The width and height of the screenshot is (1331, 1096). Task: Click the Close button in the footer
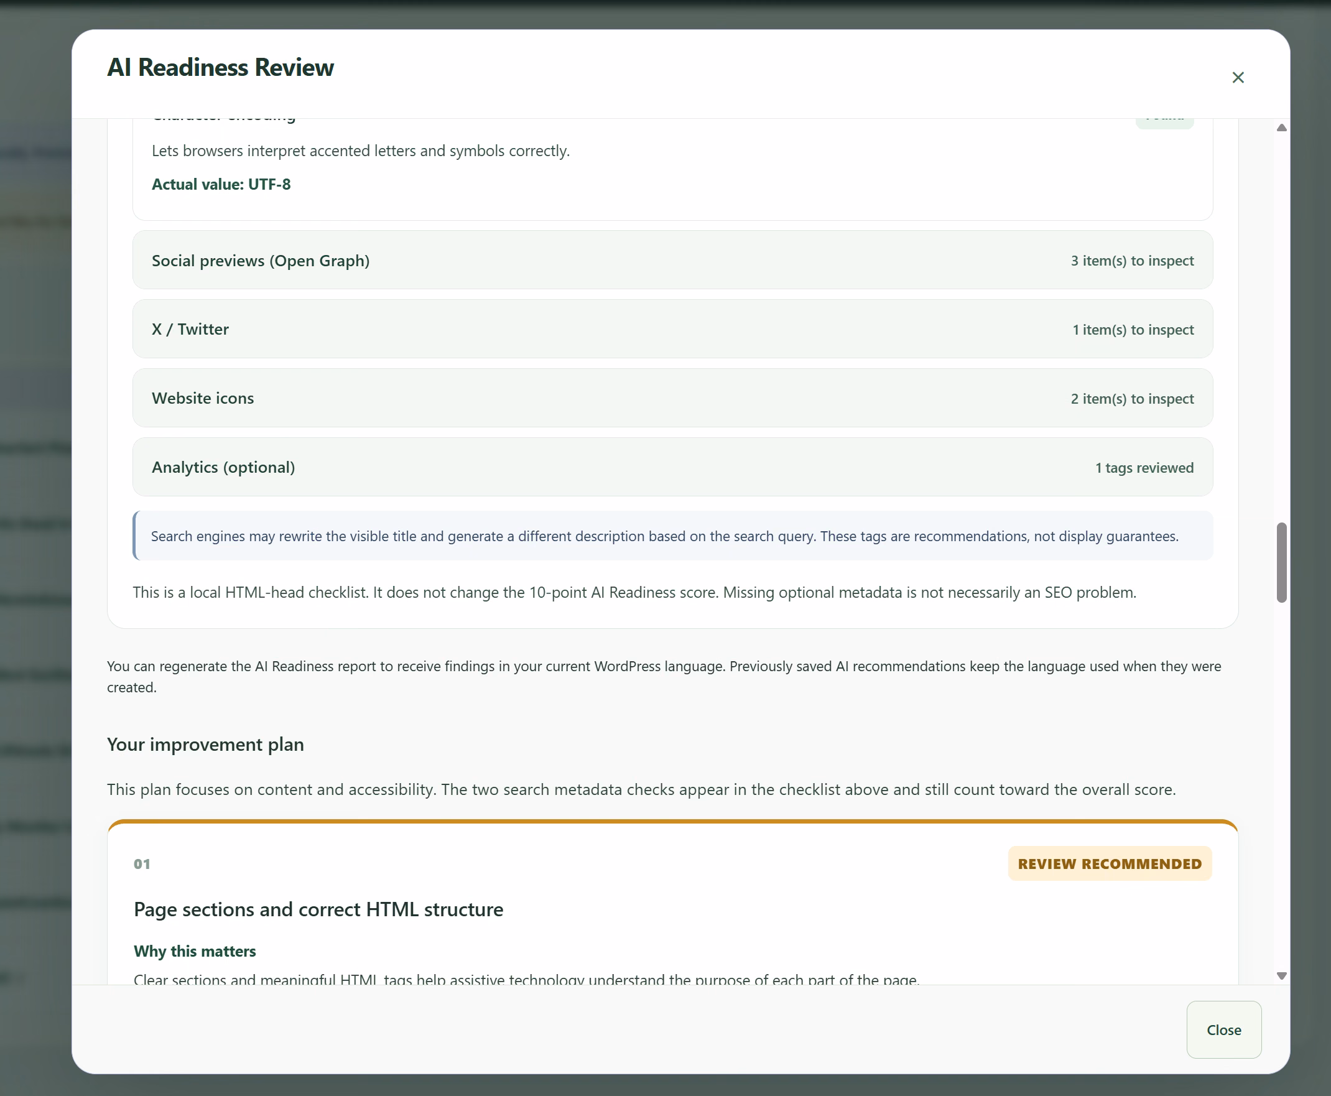(1224, 1029)
